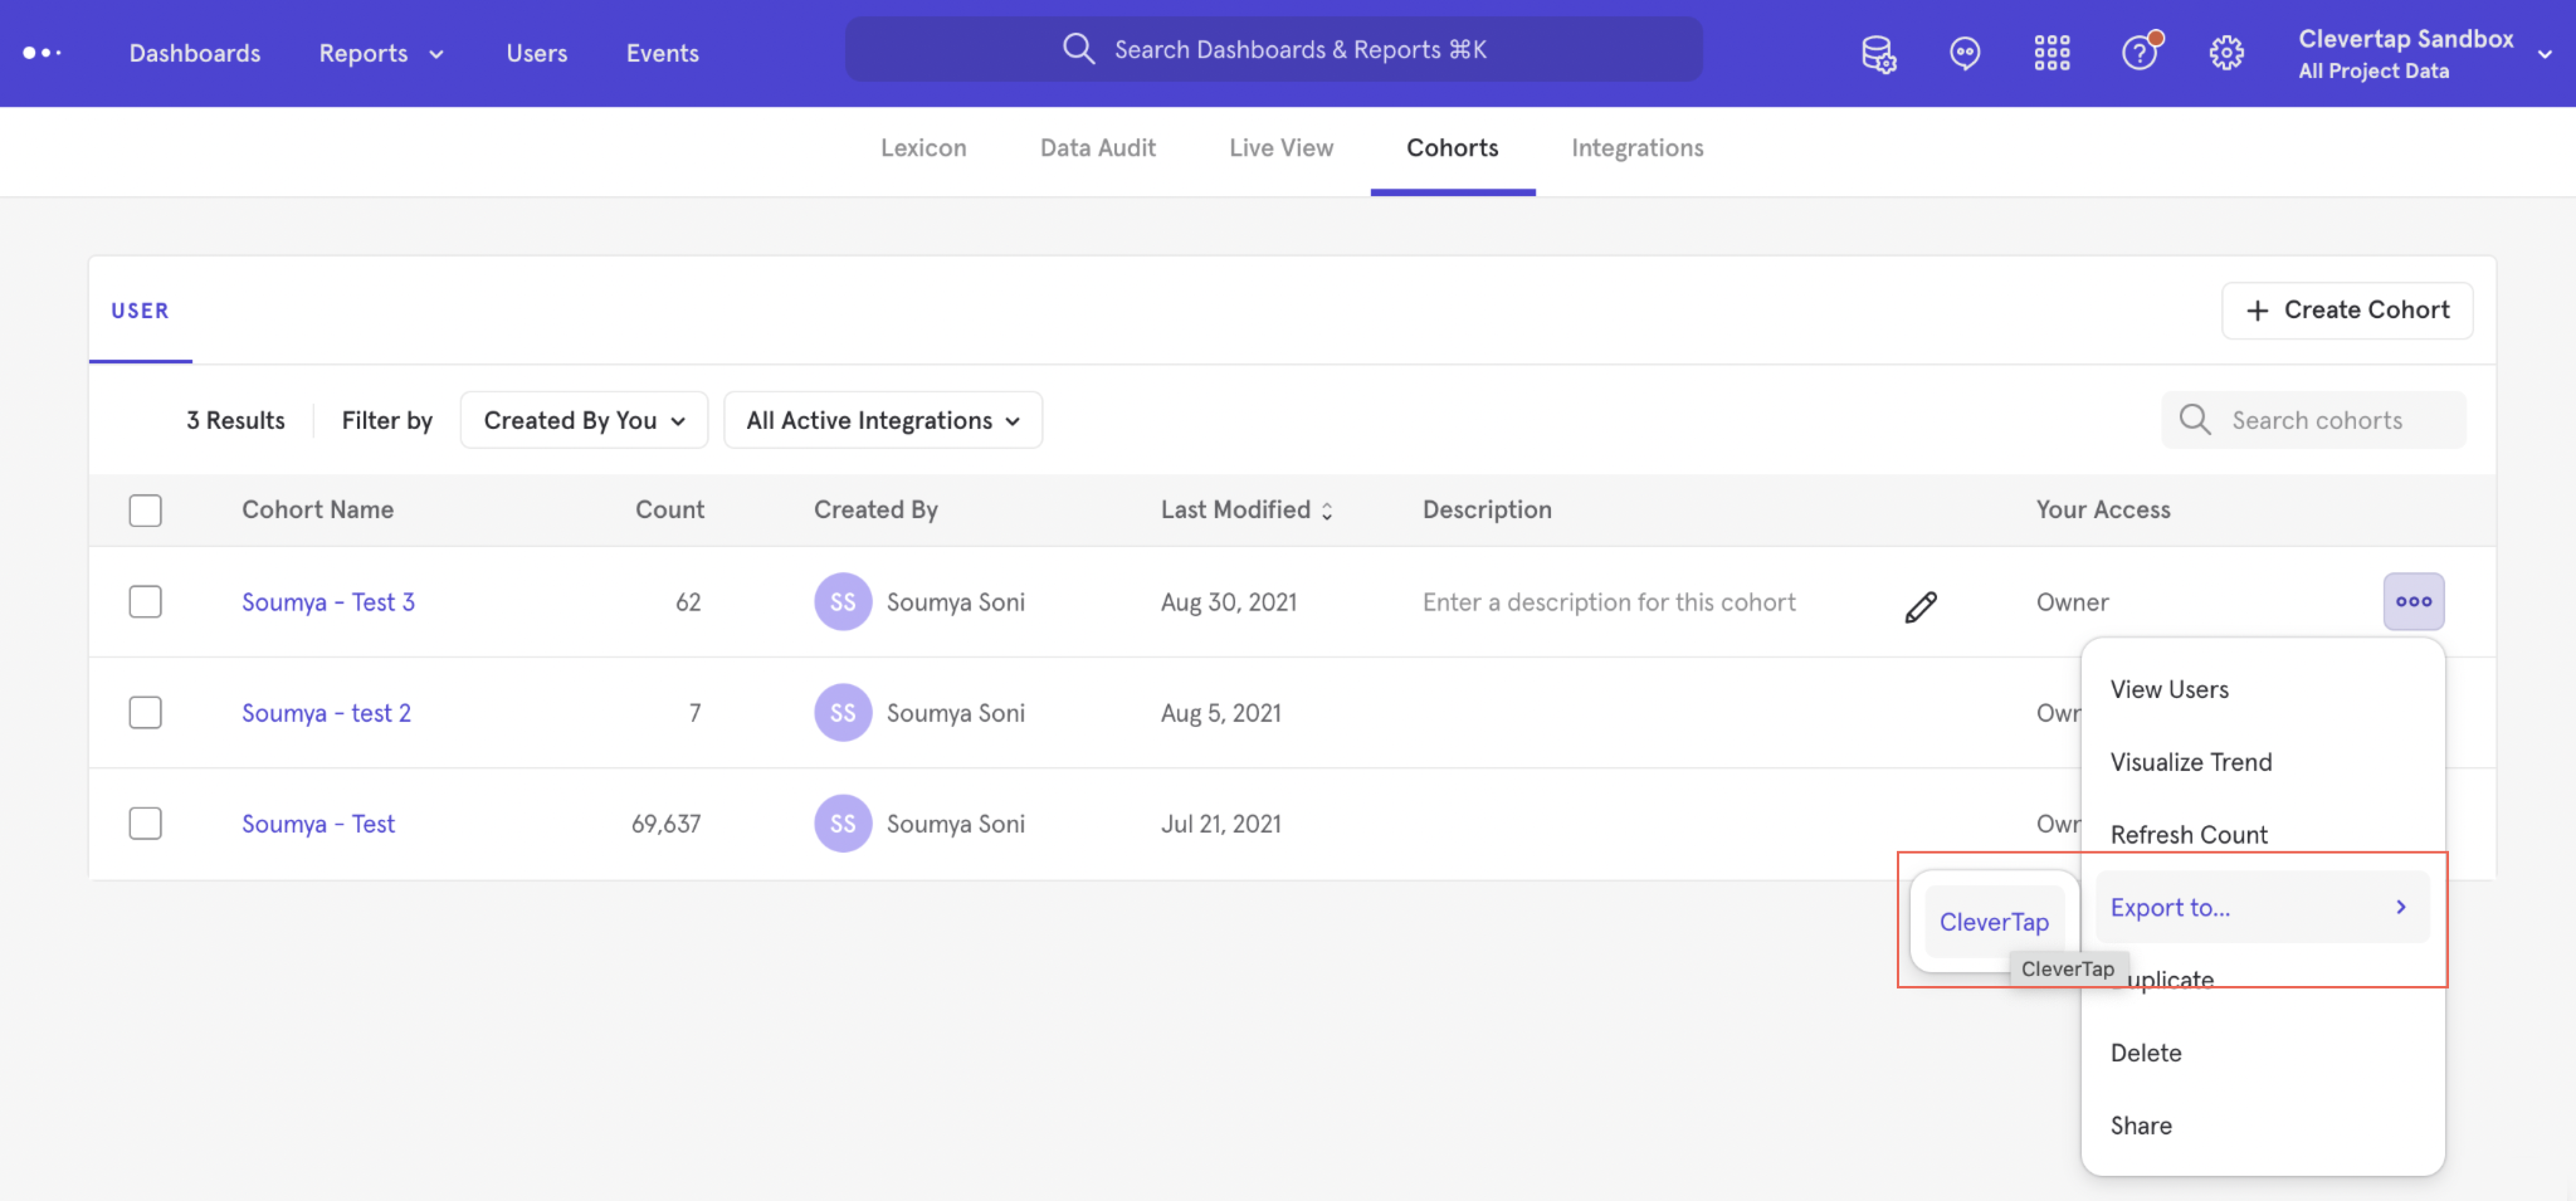Expand the Export to... submenu
The width and height of the screenshot is (2576, 1201).
(x=2262, y=906)
